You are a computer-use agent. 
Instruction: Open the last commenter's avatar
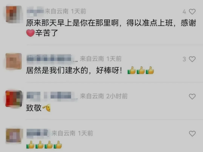14,136
